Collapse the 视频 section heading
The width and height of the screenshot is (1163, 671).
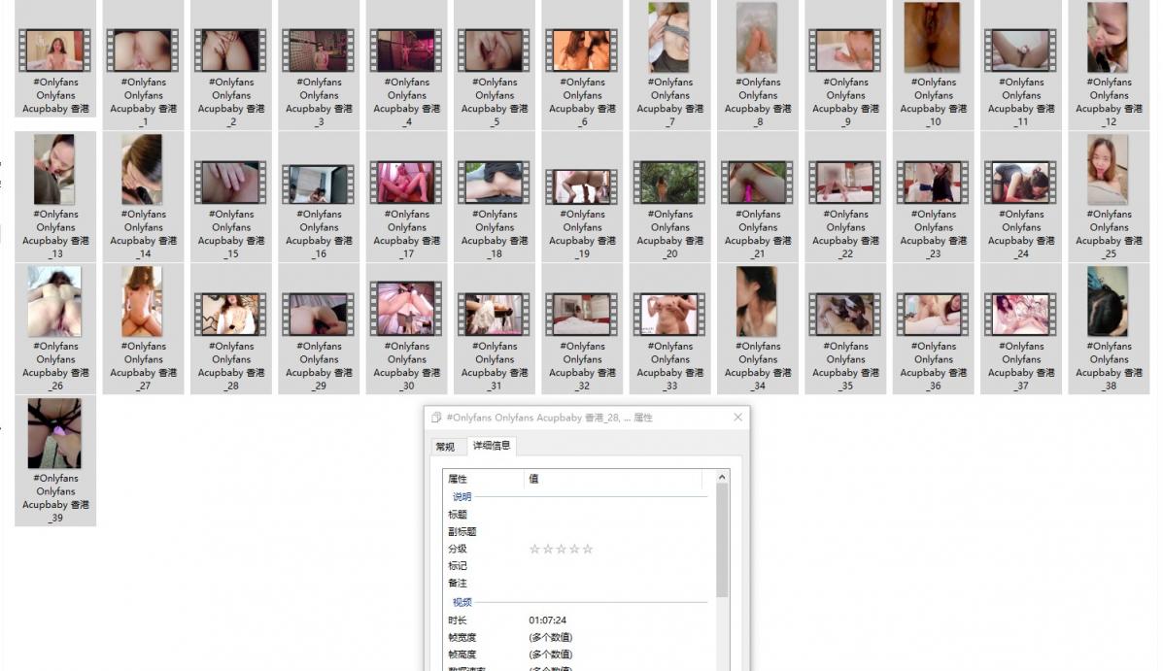tap(462, 602)
